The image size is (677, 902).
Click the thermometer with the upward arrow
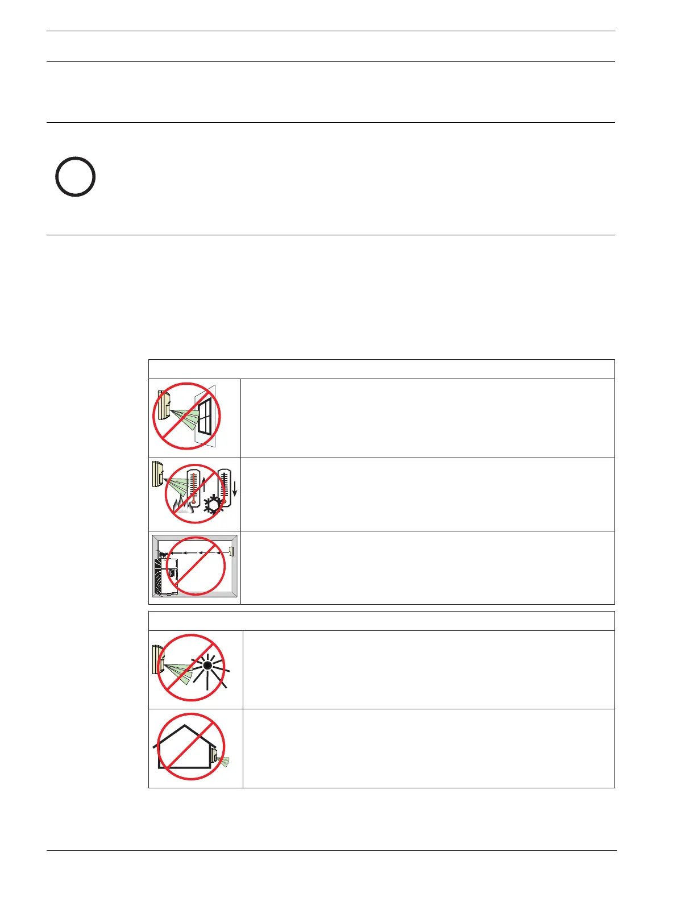[194, 487]
